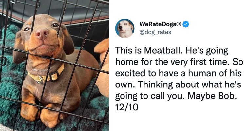Screen dimensions: 249x131
Task: Click the blue verified checkmark badge
Action: pos(186,24)
